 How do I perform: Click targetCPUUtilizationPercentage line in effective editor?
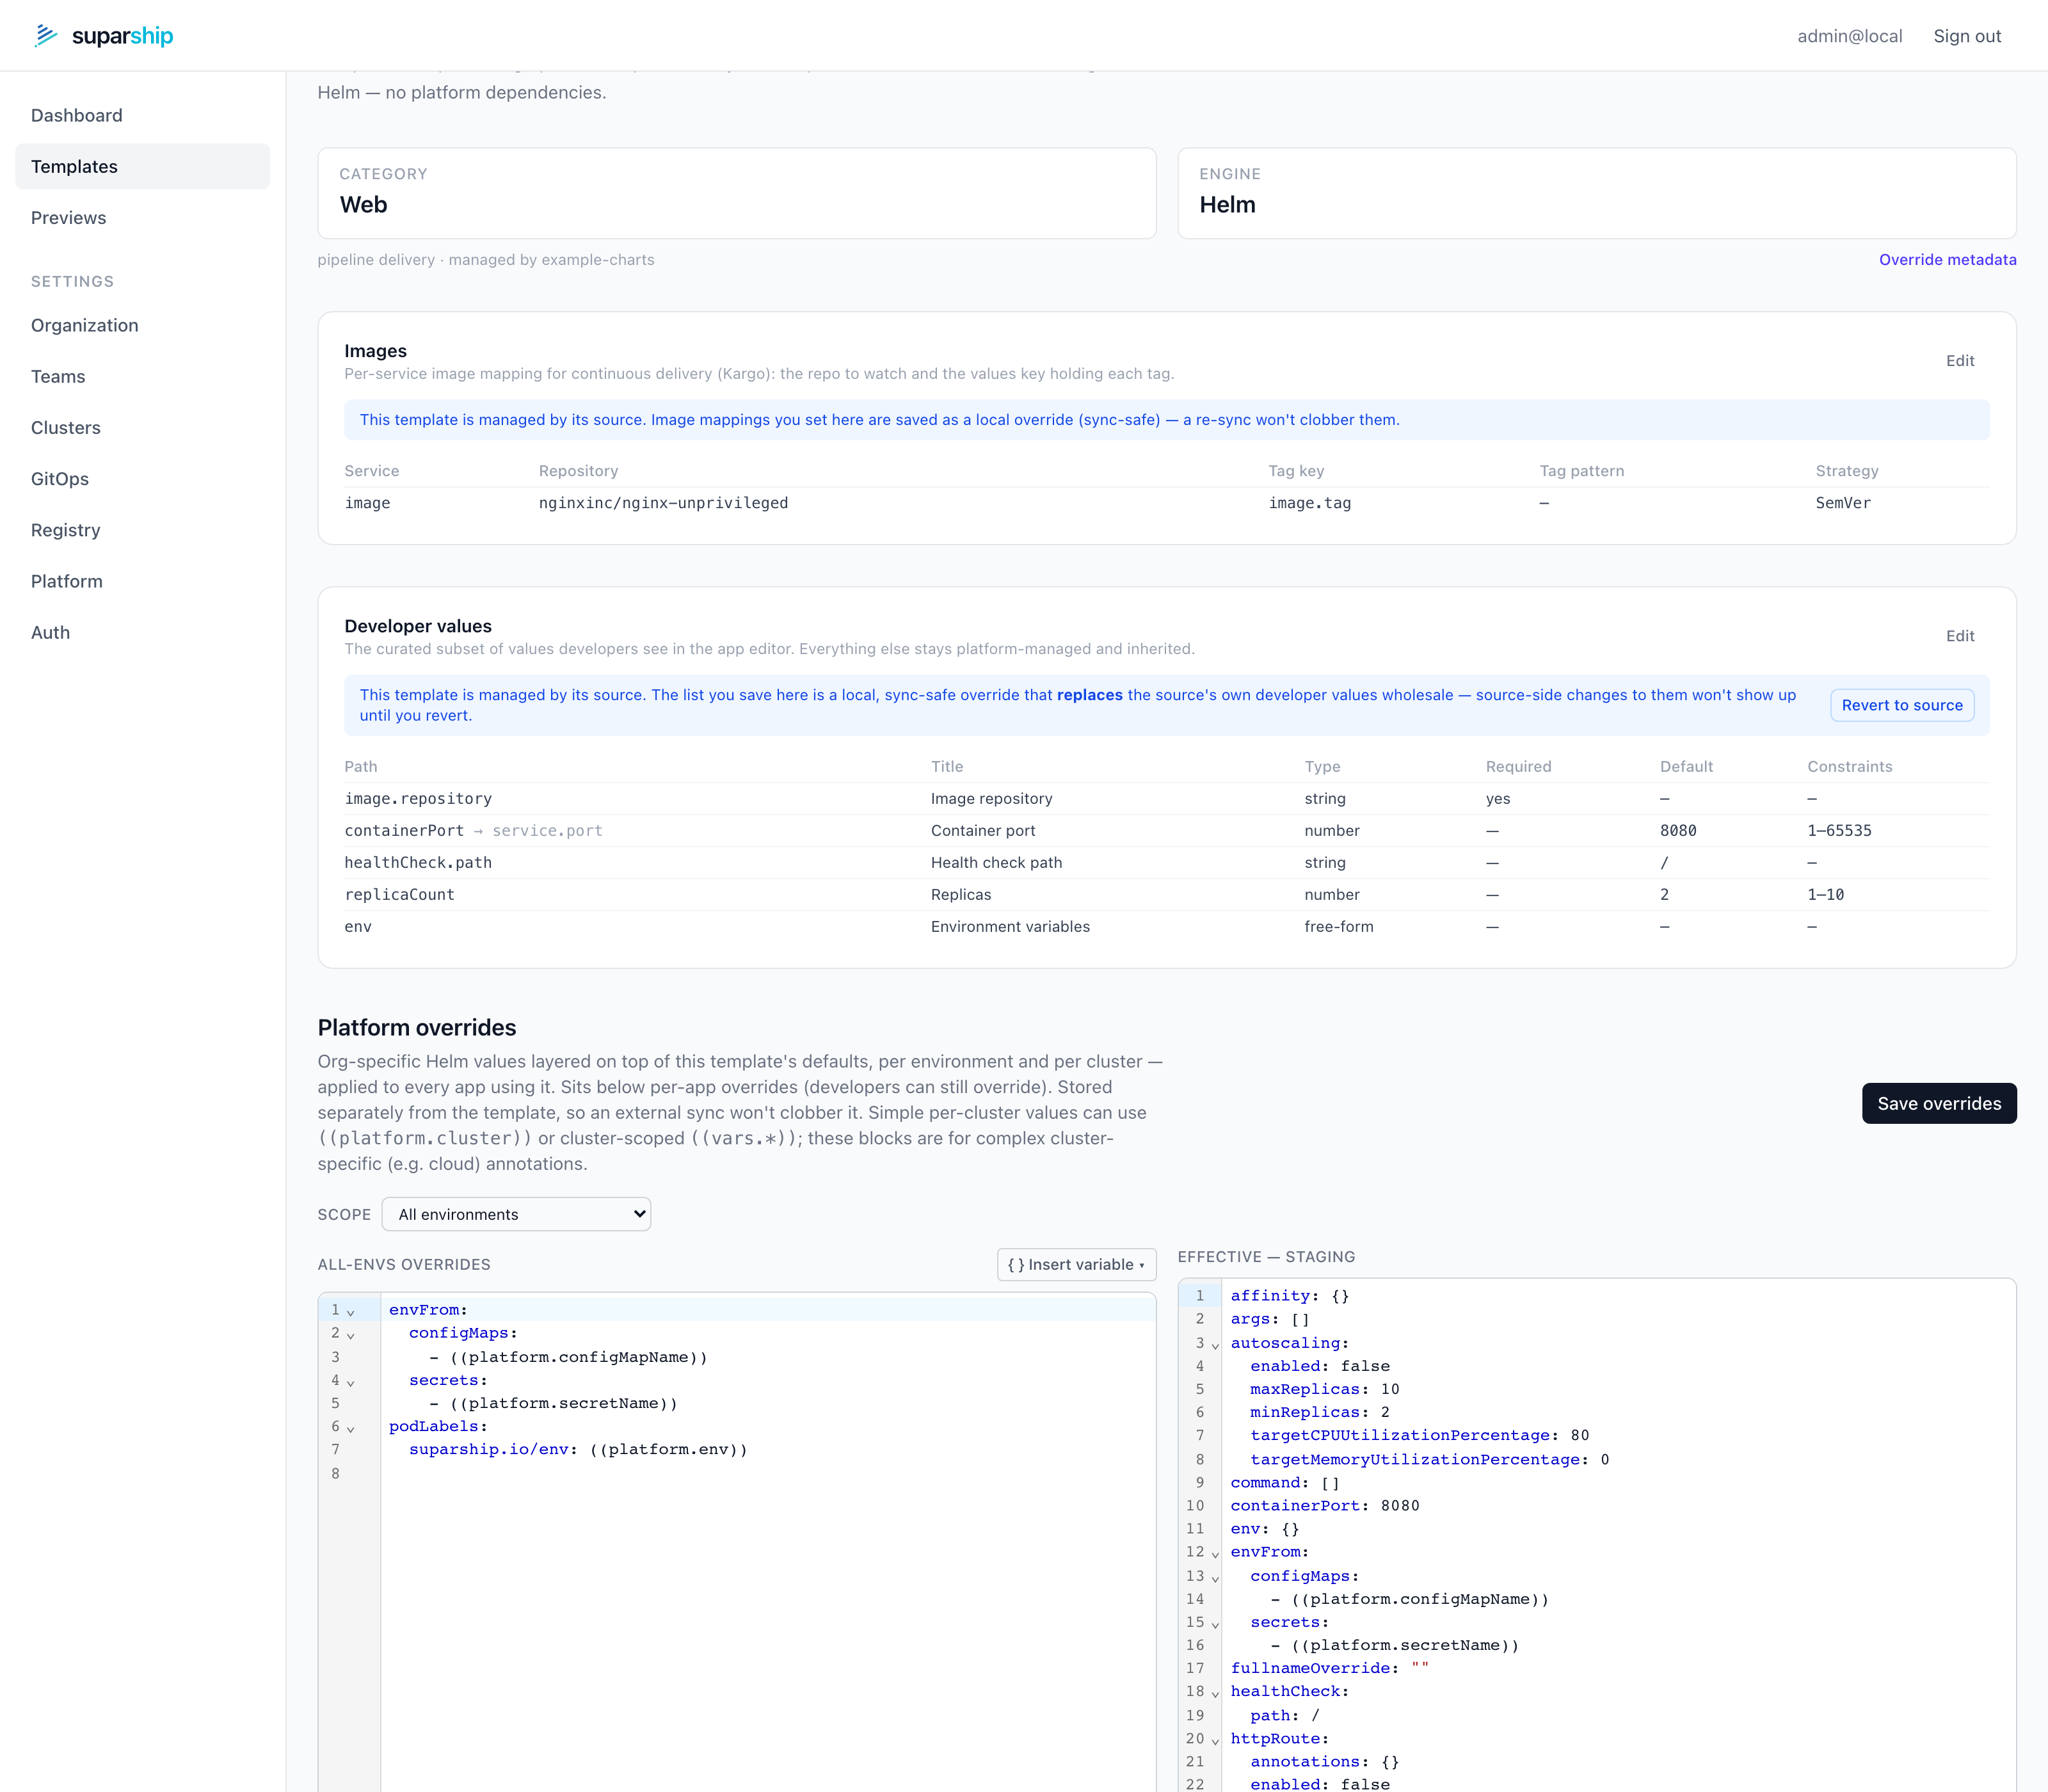(x=1618, y=1435)
